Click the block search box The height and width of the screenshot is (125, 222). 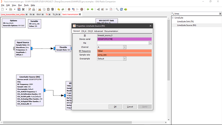[x=196, y=14]
